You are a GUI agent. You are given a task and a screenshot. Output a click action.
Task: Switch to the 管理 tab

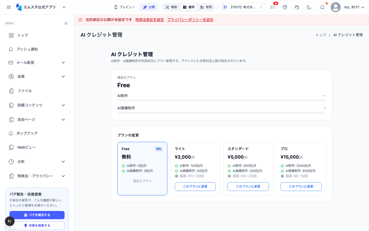pos(206,7)
